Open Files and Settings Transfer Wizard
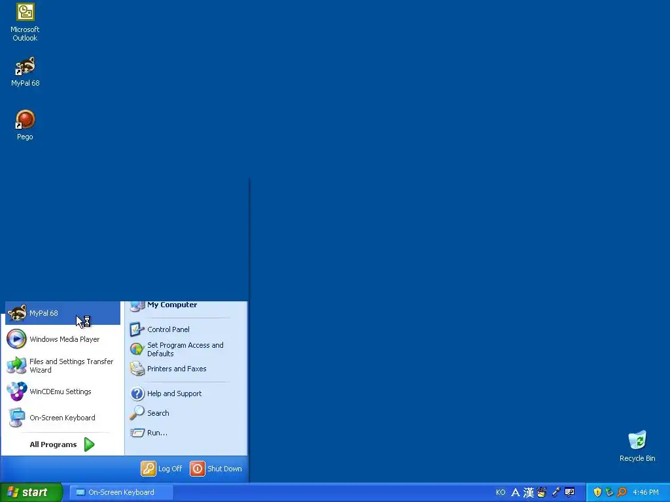This screenshot has width=670, height=502. click(x=63, y=365)
